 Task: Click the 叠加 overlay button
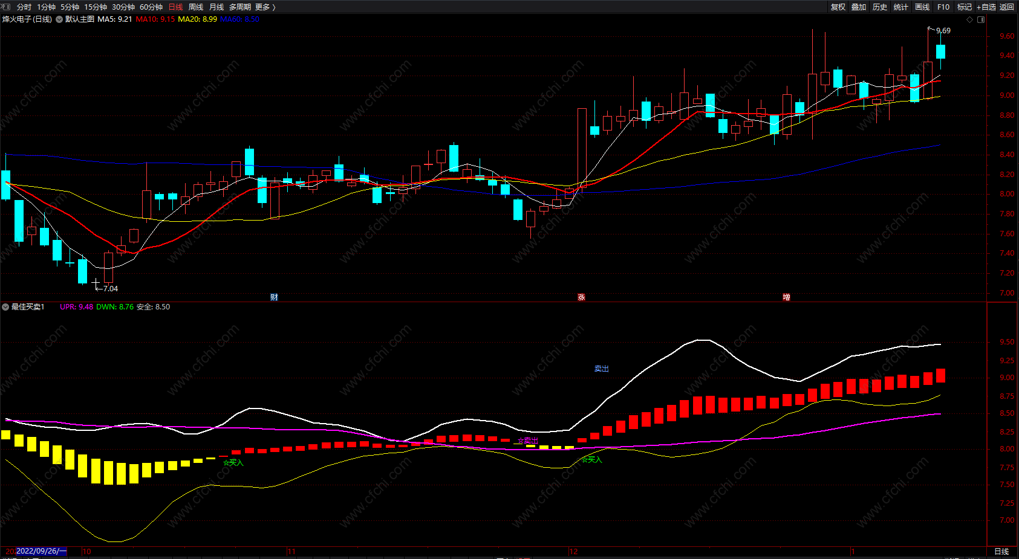[859, 7]
